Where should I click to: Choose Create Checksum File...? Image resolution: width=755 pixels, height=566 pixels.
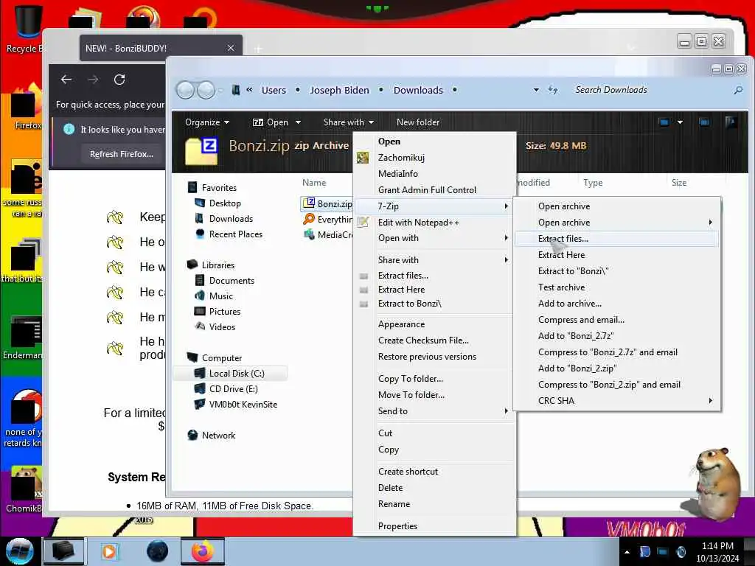click(434, 340)
